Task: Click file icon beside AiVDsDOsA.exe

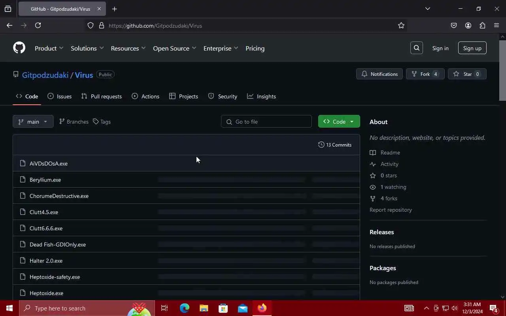Action: 23,163
